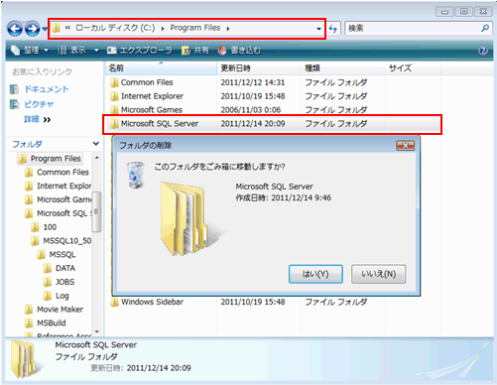Confirm deletion with the はい(Y) button
Viewport: 497px width, 385px height.
click(x=315, y=274)
